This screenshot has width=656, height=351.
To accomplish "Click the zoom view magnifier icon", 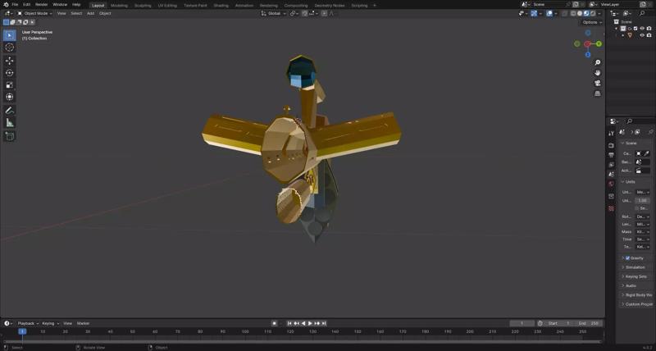I will tap(598, 62).
